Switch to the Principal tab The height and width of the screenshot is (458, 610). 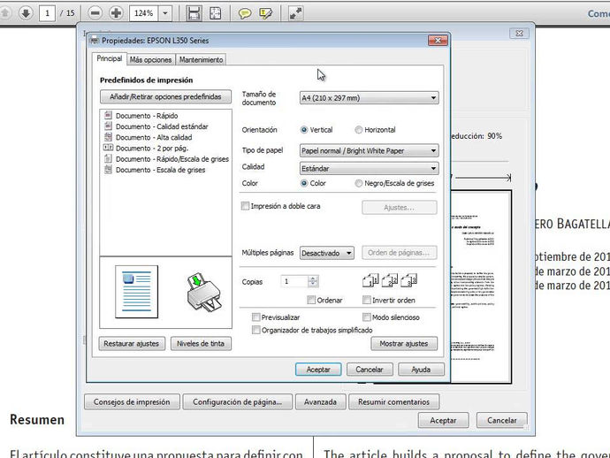click(x=110, y=58)
